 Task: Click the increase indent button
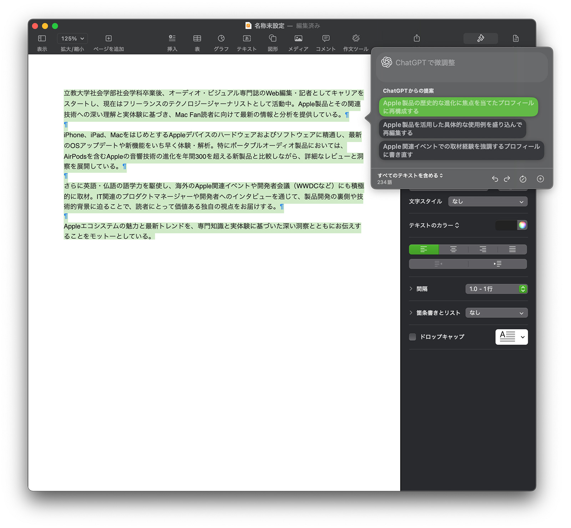point(497,264)
